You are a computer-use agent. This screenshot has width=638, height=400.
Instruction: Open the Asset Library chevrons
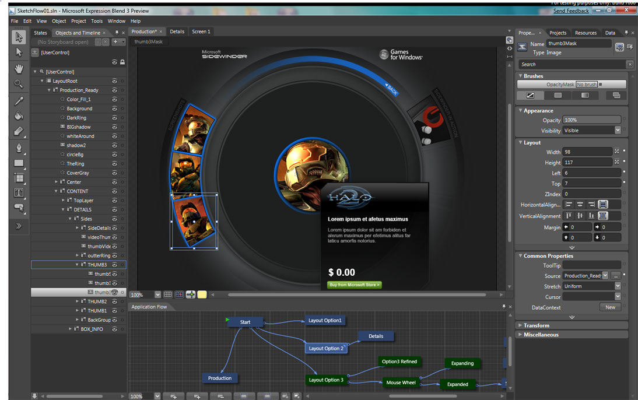tap(19, 226)
